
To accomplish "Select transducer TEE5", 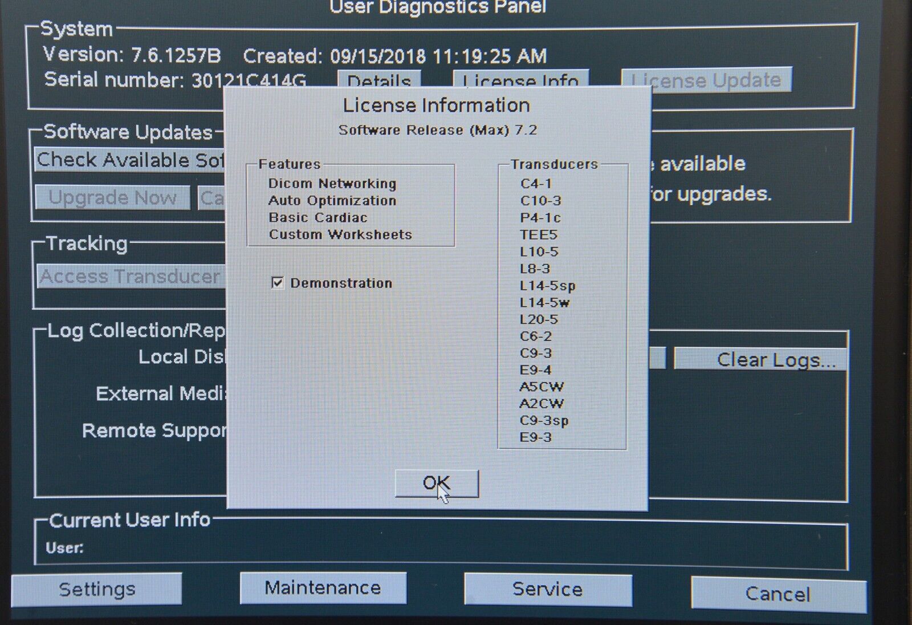I will pos(538,234).
